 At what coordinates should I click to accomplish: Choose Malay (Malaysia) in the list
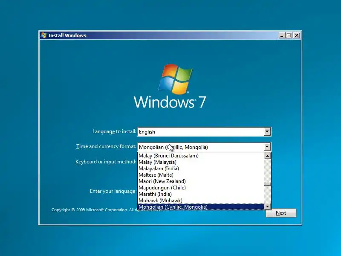point(201,162)
